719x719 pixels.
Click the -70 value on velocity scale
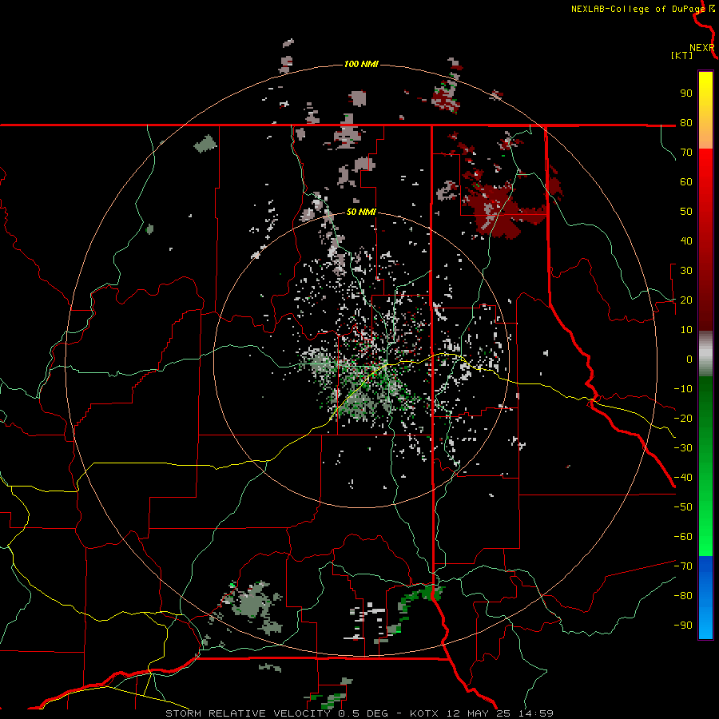(x=683, y=566)
